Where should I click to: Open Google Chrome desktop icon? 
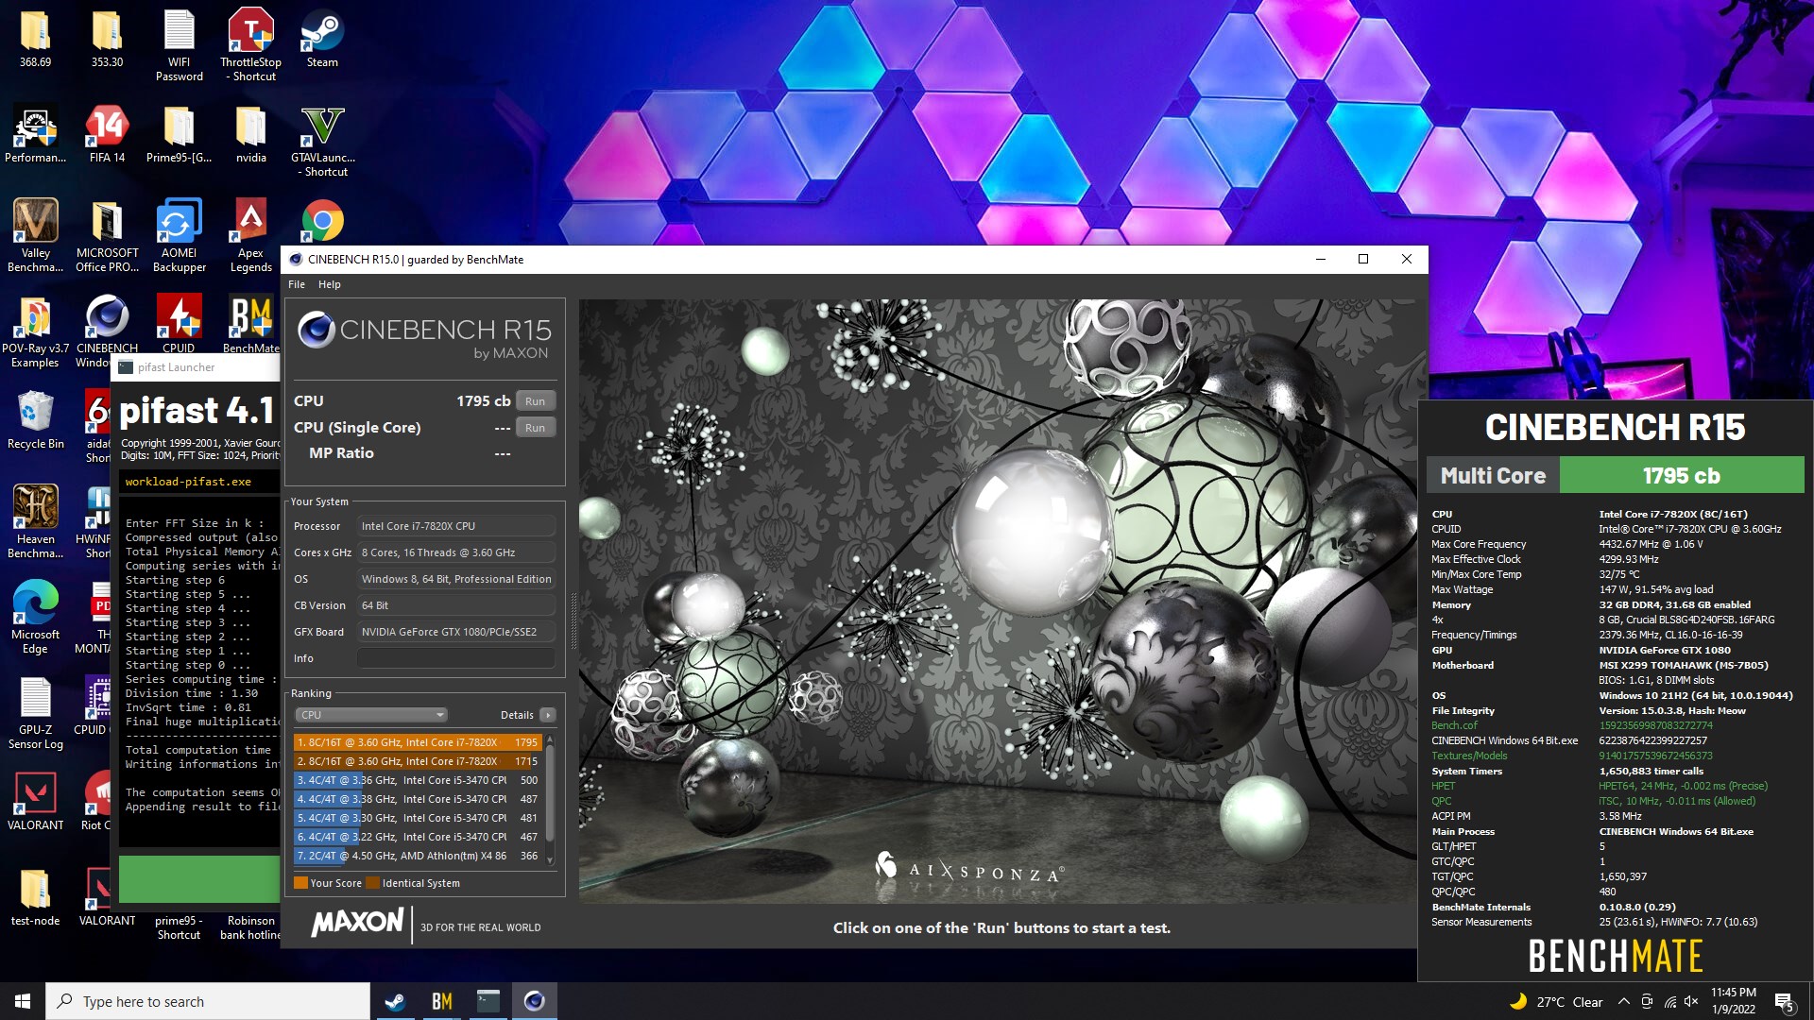click(322, 221)
